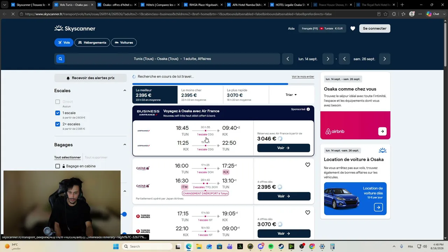This screenshot has width=448, height=252.
Task: Click the browser back arrow
Action: click(5, 14)
